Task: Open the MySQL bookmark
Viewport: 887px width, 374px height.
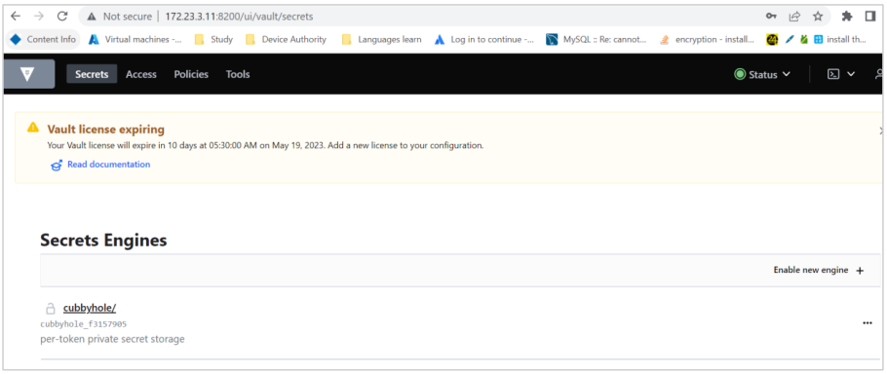Action: coord(597,40)
